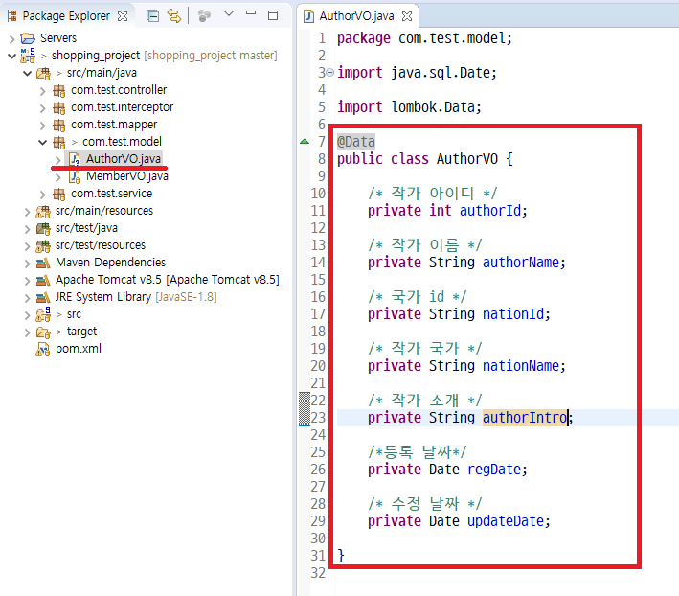
Task: Expand the com.test.controller package
Action: [x=42, y=90]
